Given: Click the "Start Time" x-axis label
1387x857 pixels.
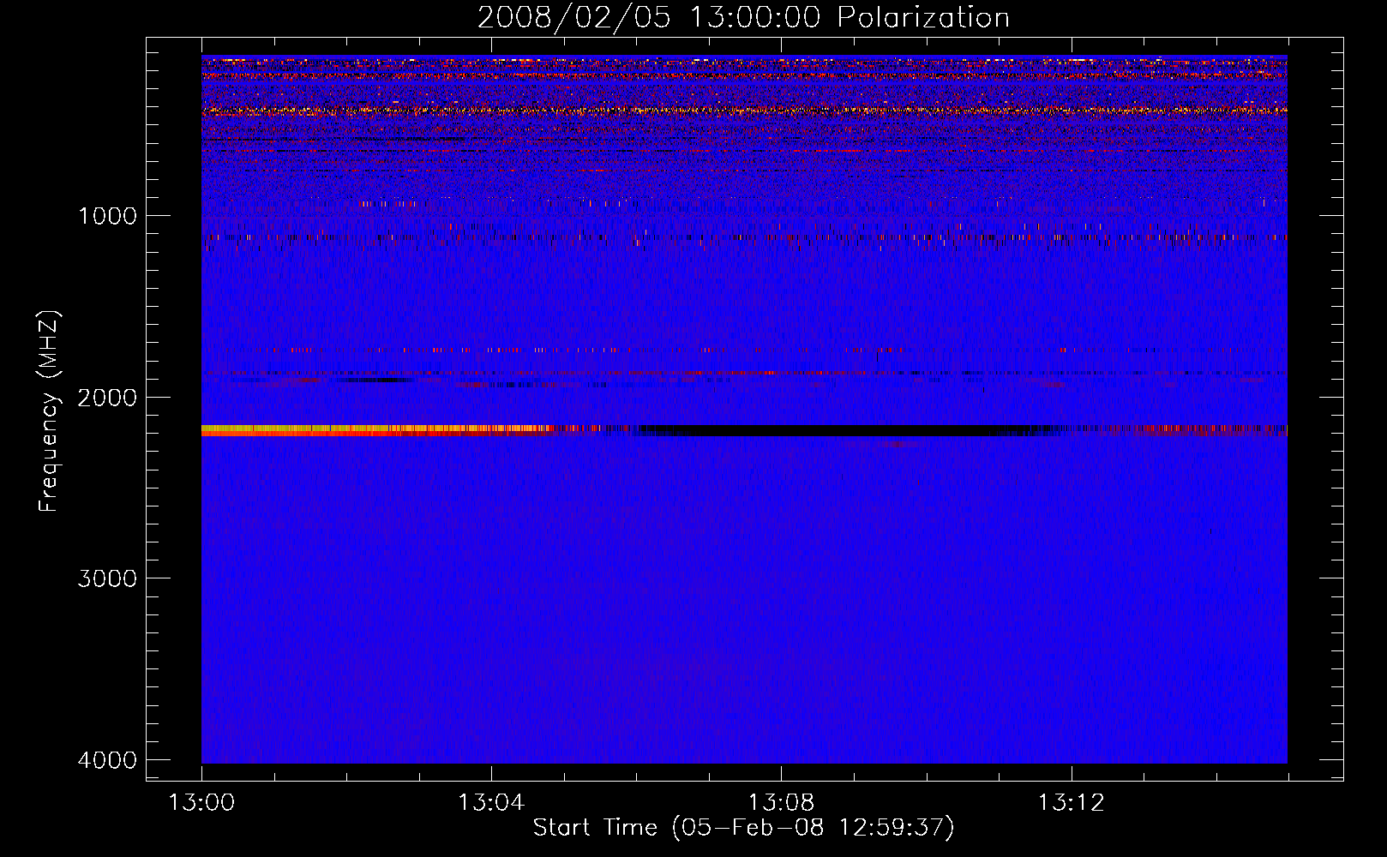Looking at the screenshot, I should coord(743,828).
